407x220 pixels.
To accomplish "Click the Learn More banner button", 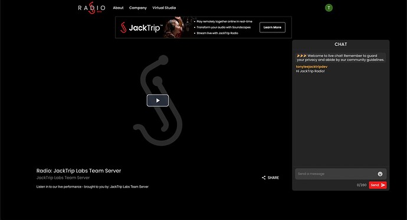I will tap(273, 27).
